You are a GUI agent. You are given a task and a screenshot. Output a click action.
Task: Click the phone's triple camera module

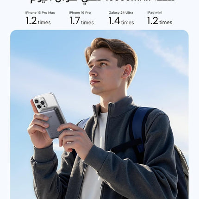[x=40, y=103]
